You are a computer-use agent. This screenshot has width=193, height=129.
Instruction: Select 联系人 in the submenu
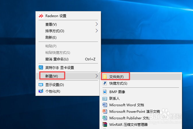point(141,99)
